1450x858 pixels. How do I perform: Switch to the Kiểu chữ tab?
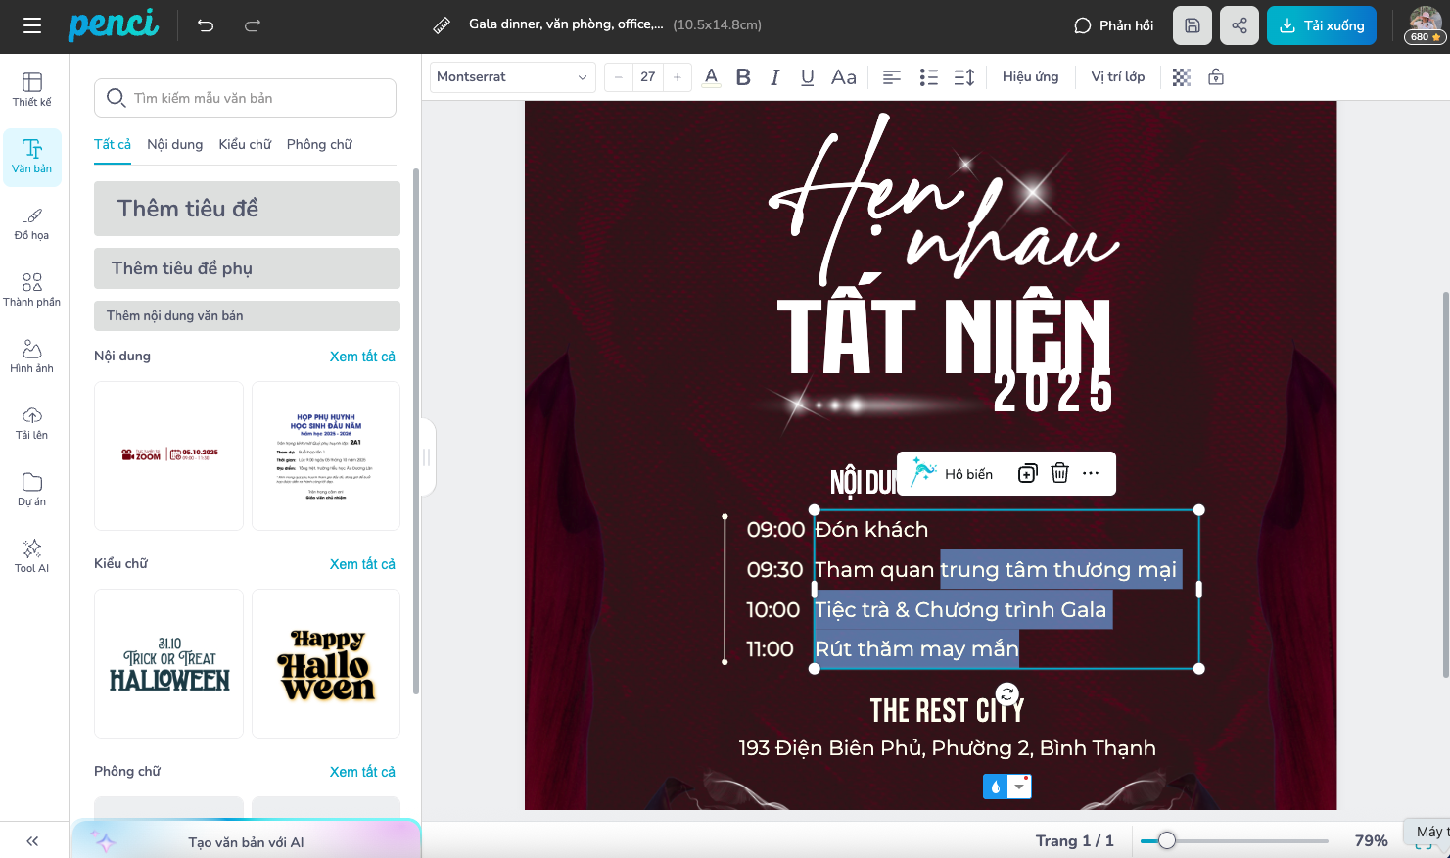[x=245, y=144]
